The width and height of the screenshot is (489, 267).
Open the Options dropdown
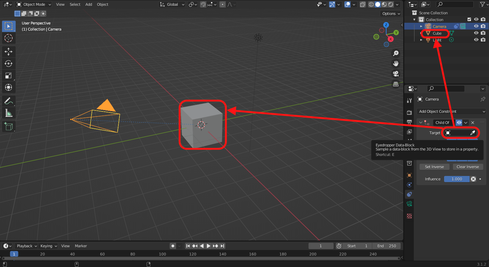point(391,14)
